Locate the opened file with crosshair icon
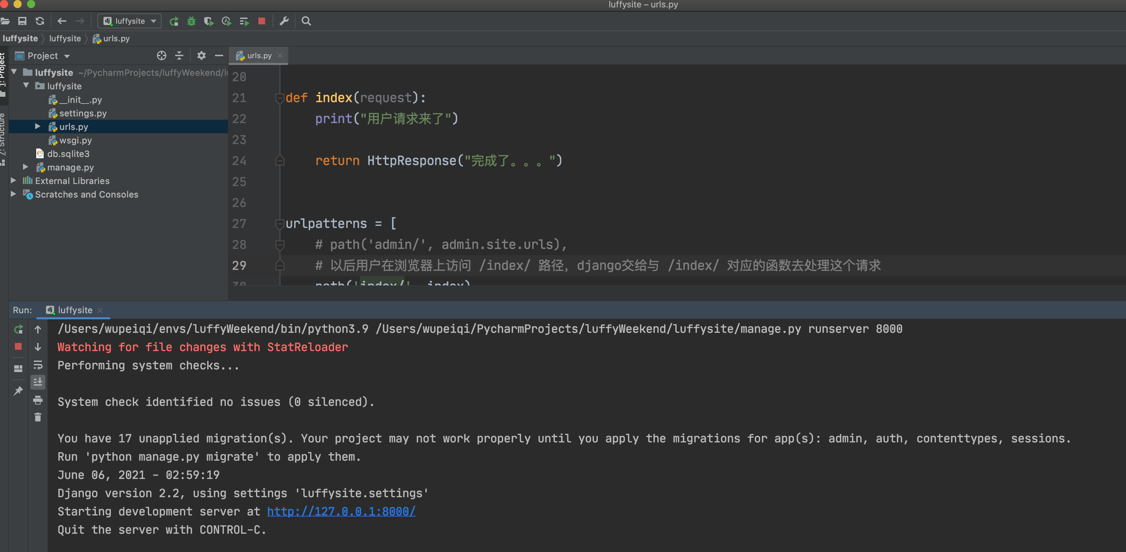1126x552 pixels. pyautogui.click(x=161, y=55)
